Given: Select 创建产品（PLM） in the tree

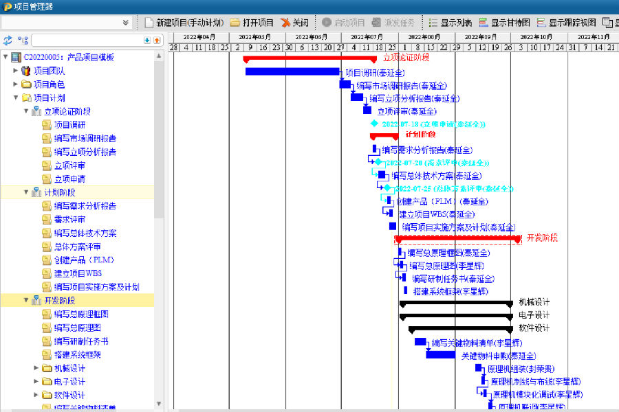Looking at the screenshot, I should pyautogui.click(x=84, y=260).
